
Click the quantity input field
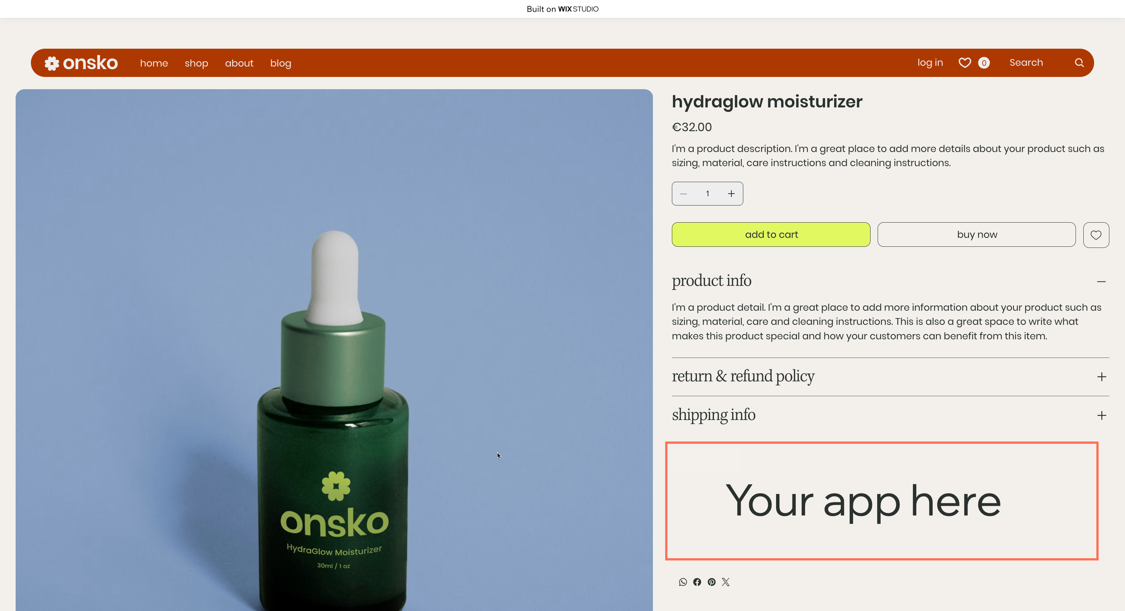pyautogui.click(x=707, y=193)
